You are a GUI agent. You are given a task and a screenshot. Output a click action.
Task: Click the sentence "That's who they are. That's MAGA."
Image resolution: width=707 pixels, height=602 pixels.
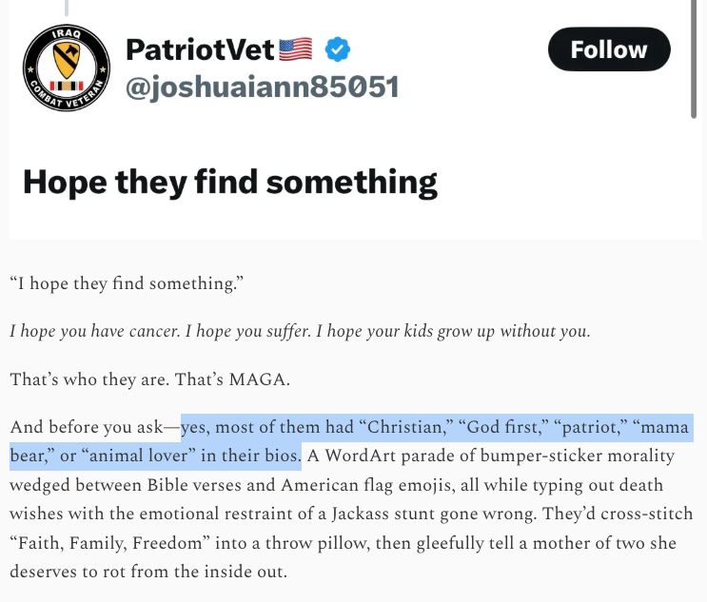click(x=149, y=379)
